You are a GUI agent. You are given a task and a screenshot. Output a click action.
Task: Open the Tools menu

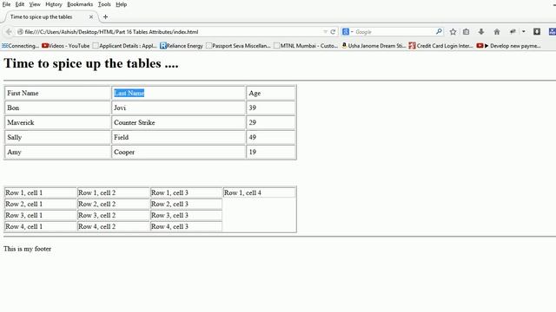104,4
